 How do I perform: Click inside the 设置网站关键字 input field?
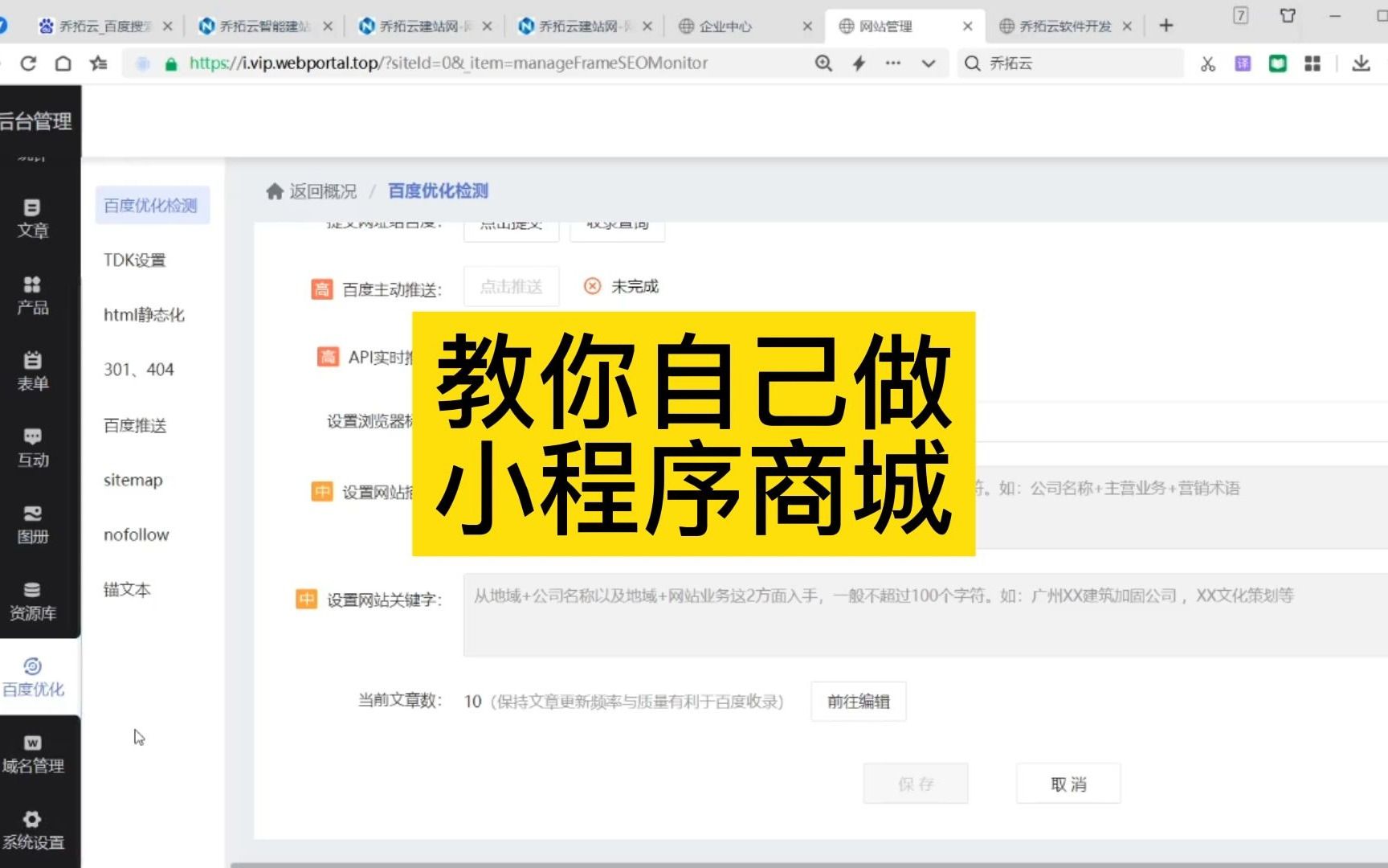[x=884, y=615]
